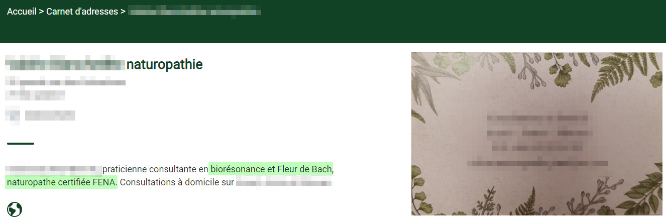Click the blurred street address line
The image size is (666, 223).
[65, 82]
